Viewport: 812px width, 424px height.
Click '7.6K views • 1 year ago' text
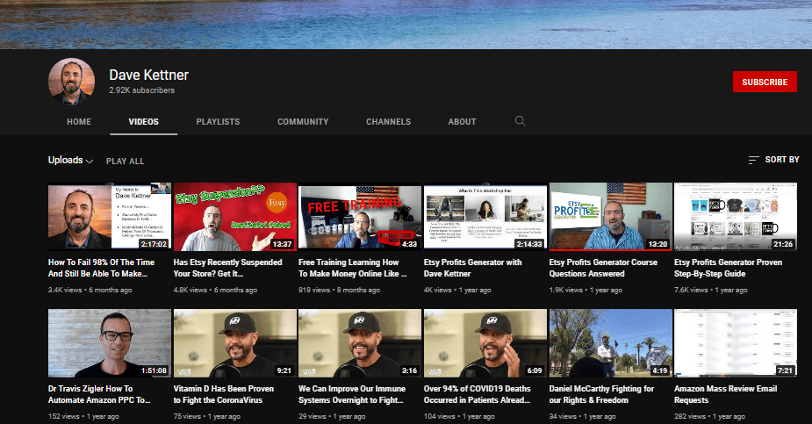(710, 290)
